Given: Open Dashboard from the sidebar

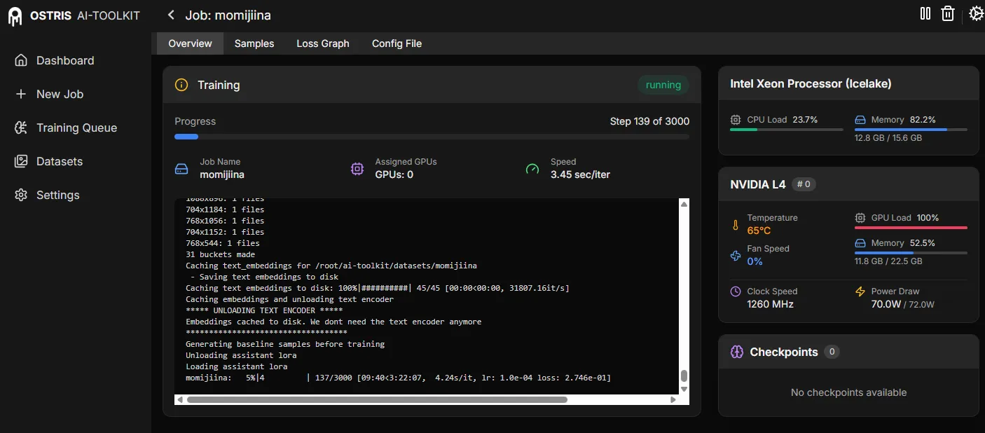Looking at the screenshot, I should coord(64,60).
